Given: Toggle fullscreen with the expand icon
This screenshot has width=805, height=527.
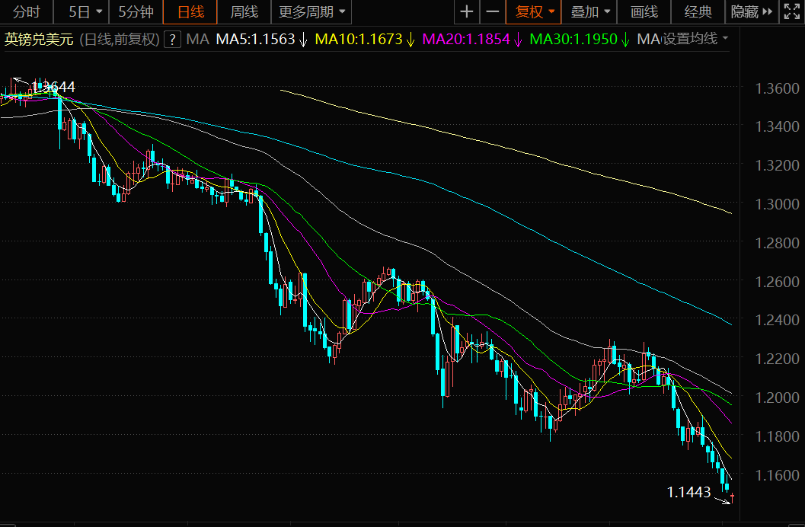Looking at the screenshot, I should [x=791, y=11].
